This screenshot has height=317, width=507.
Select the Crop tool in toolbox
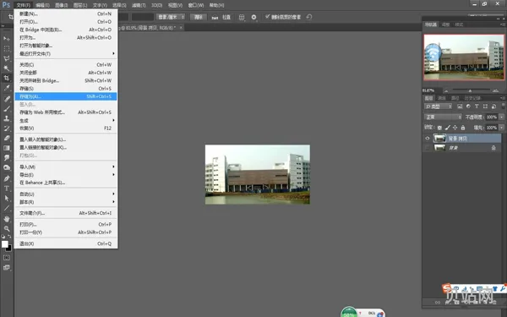tap(7, 78)
